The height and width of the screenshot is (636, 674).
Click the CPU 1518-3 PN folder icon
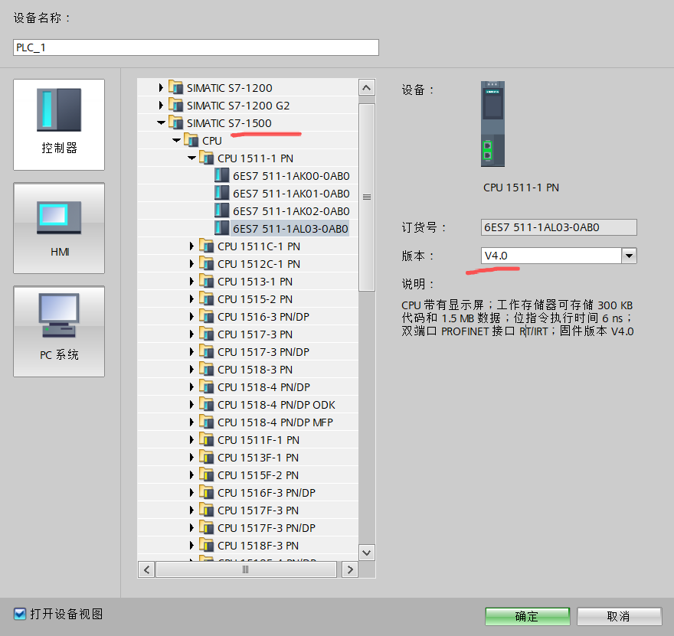click(x=206, y=370)
